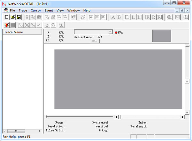Click the left arrow of graph scrollbar
Image resolution: width=192 pixels, height=141 pixels.
[x=116, y=117]
